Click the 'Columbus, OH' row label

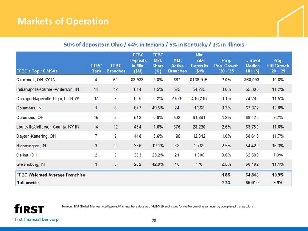coord(30,118)
